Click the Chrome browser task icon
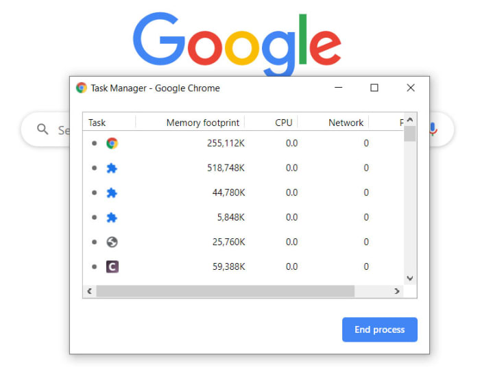 112,143
